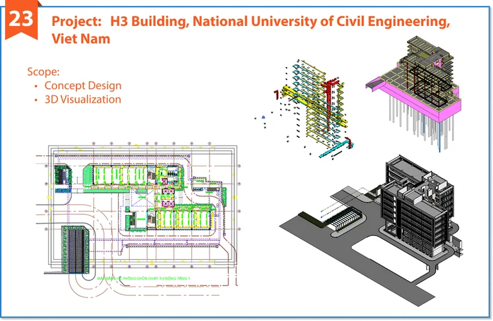Viewport: 493px width, 321px height.
Task: Select the '3D Visualization' bullet
Action: click(82, 99)
